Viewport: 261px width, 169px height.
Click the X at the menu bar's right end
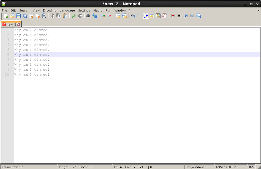259,10
